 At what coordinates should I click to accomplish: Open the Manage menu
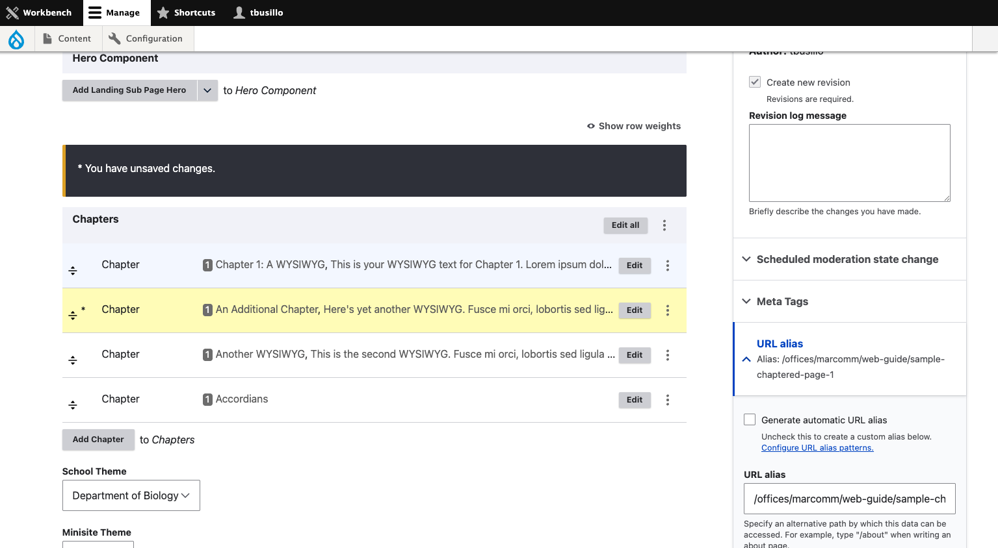tap(116, 12)
